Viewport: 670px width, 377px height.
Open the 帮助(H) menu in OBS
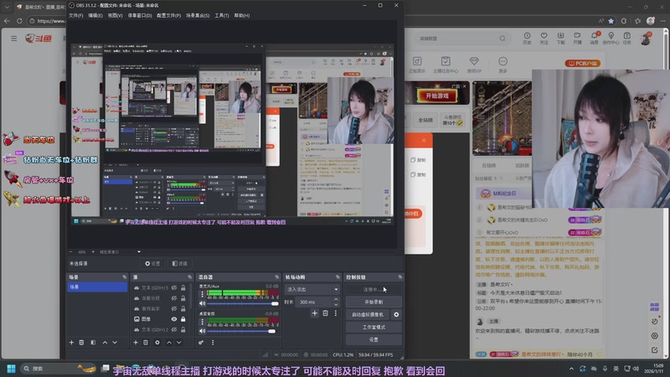point(242,15)
